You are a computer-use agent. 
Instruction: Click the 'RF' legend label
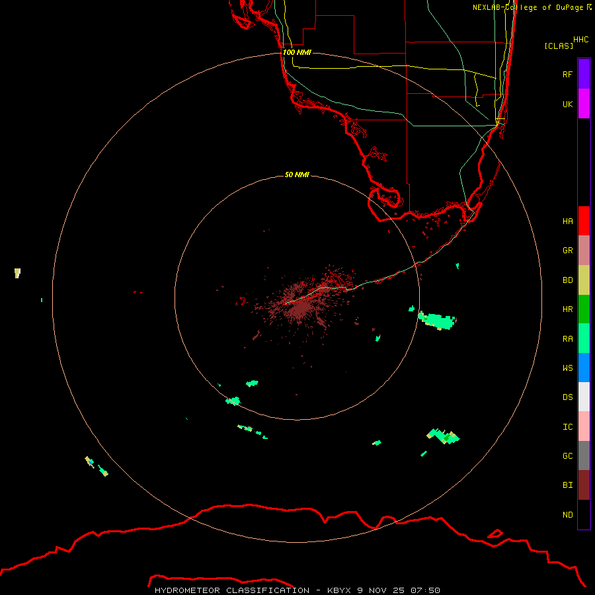[567, 74]
